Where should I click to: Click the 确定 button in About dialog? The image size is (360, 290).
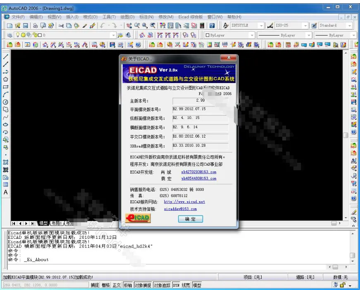(x=190, y=219)
